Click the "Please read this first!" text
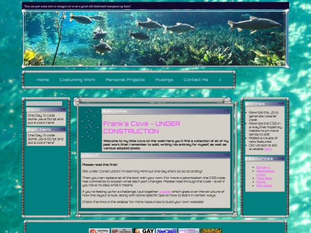The height and width of the screenshot is (233, 311). tap(100, 165)
